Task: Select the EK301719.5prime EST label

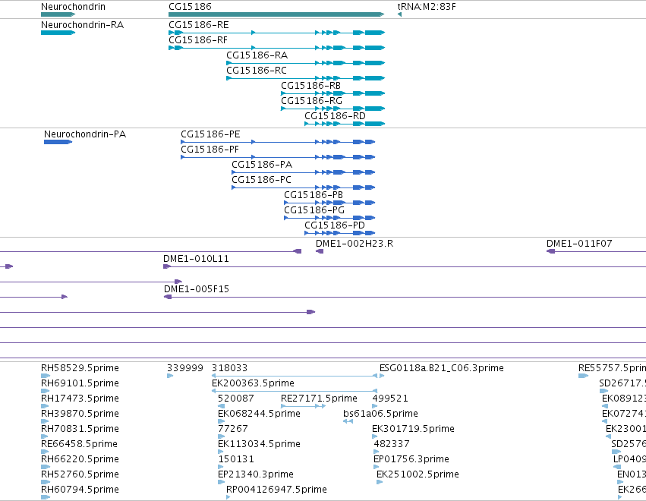Action: pos(413,429)
